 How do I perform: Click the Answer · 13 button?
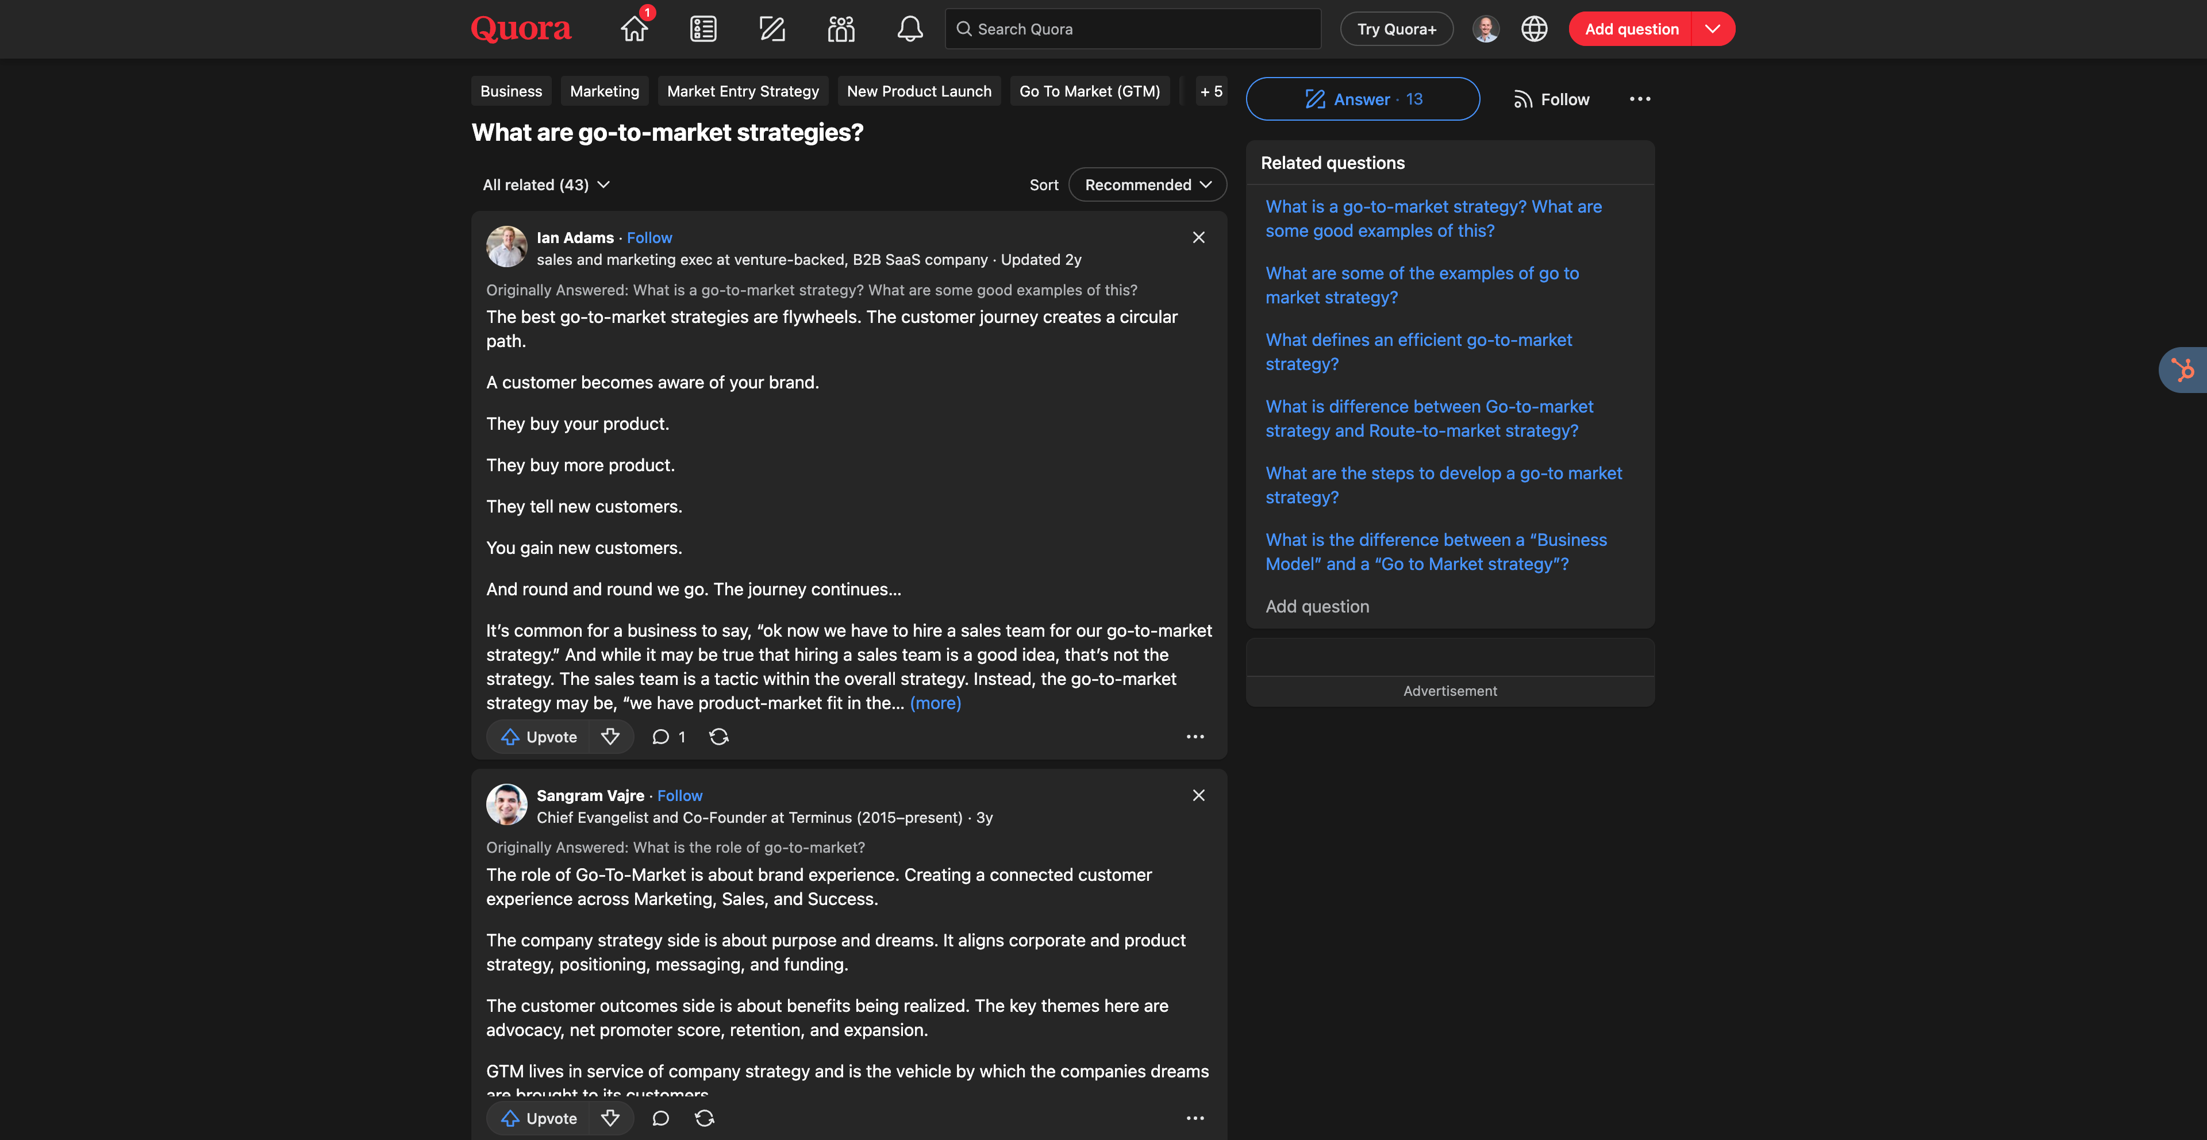tap(1362, 99)
